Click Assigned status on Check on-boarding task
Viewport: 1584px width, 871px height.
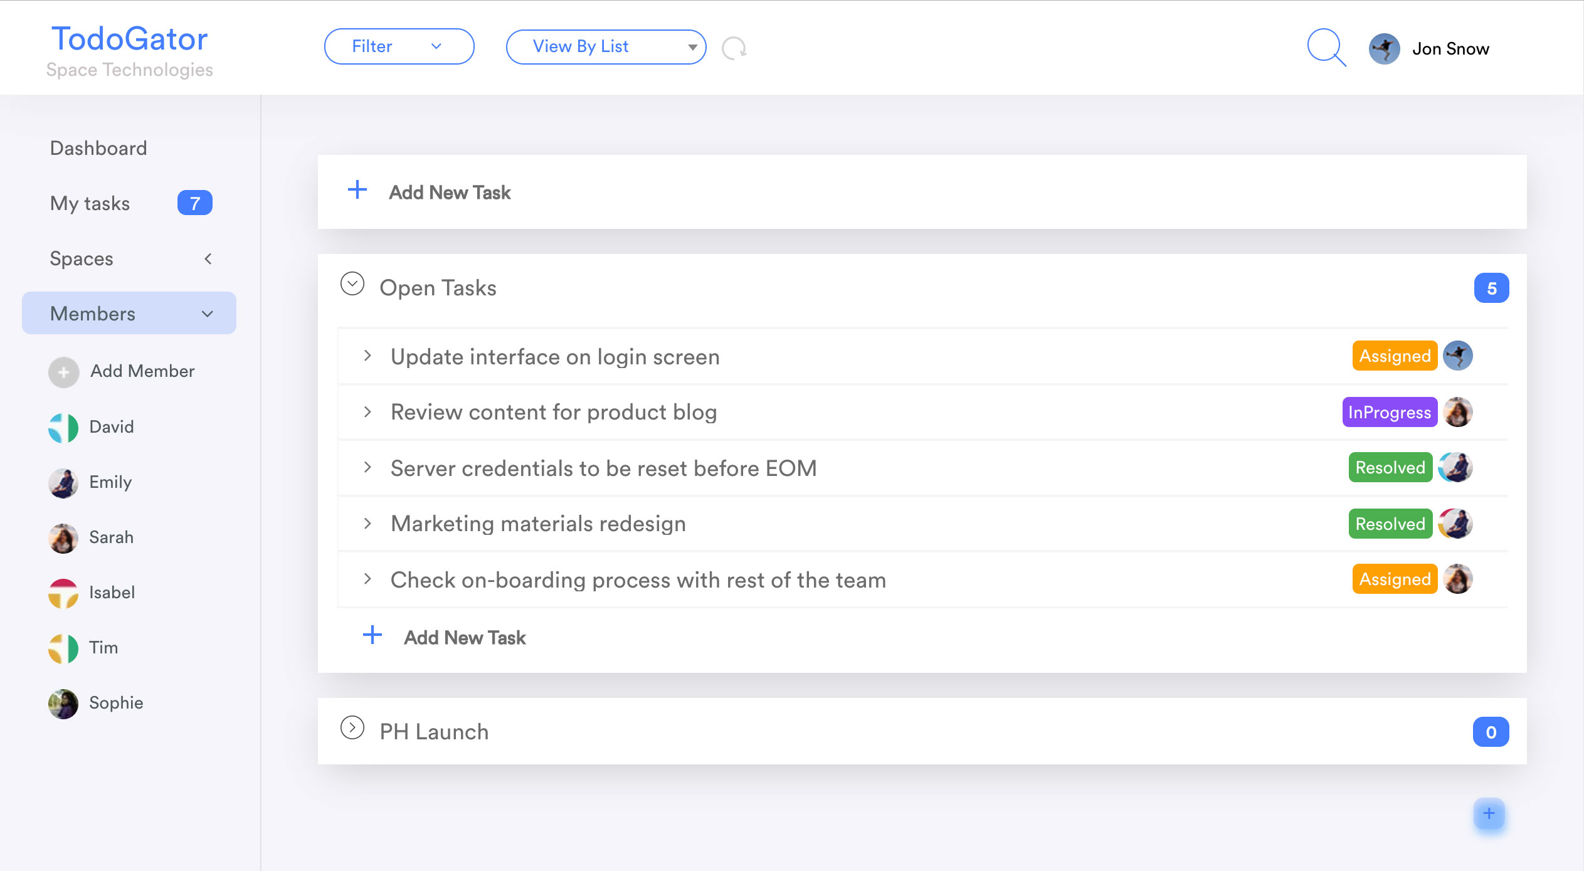coord(1395,579)
